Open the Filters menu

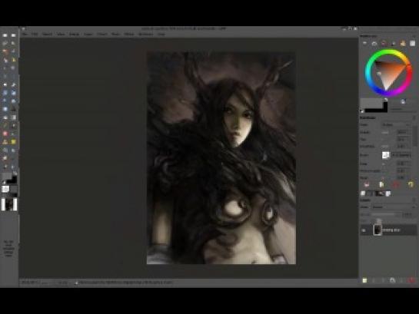tap(129, 34)
